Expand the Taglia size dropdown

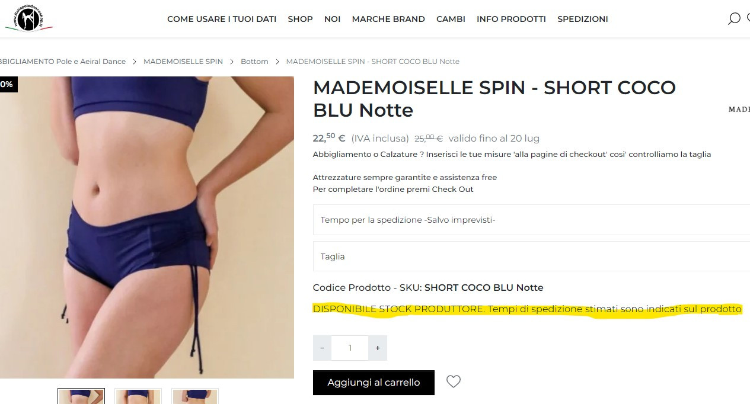tap(531, 256)
